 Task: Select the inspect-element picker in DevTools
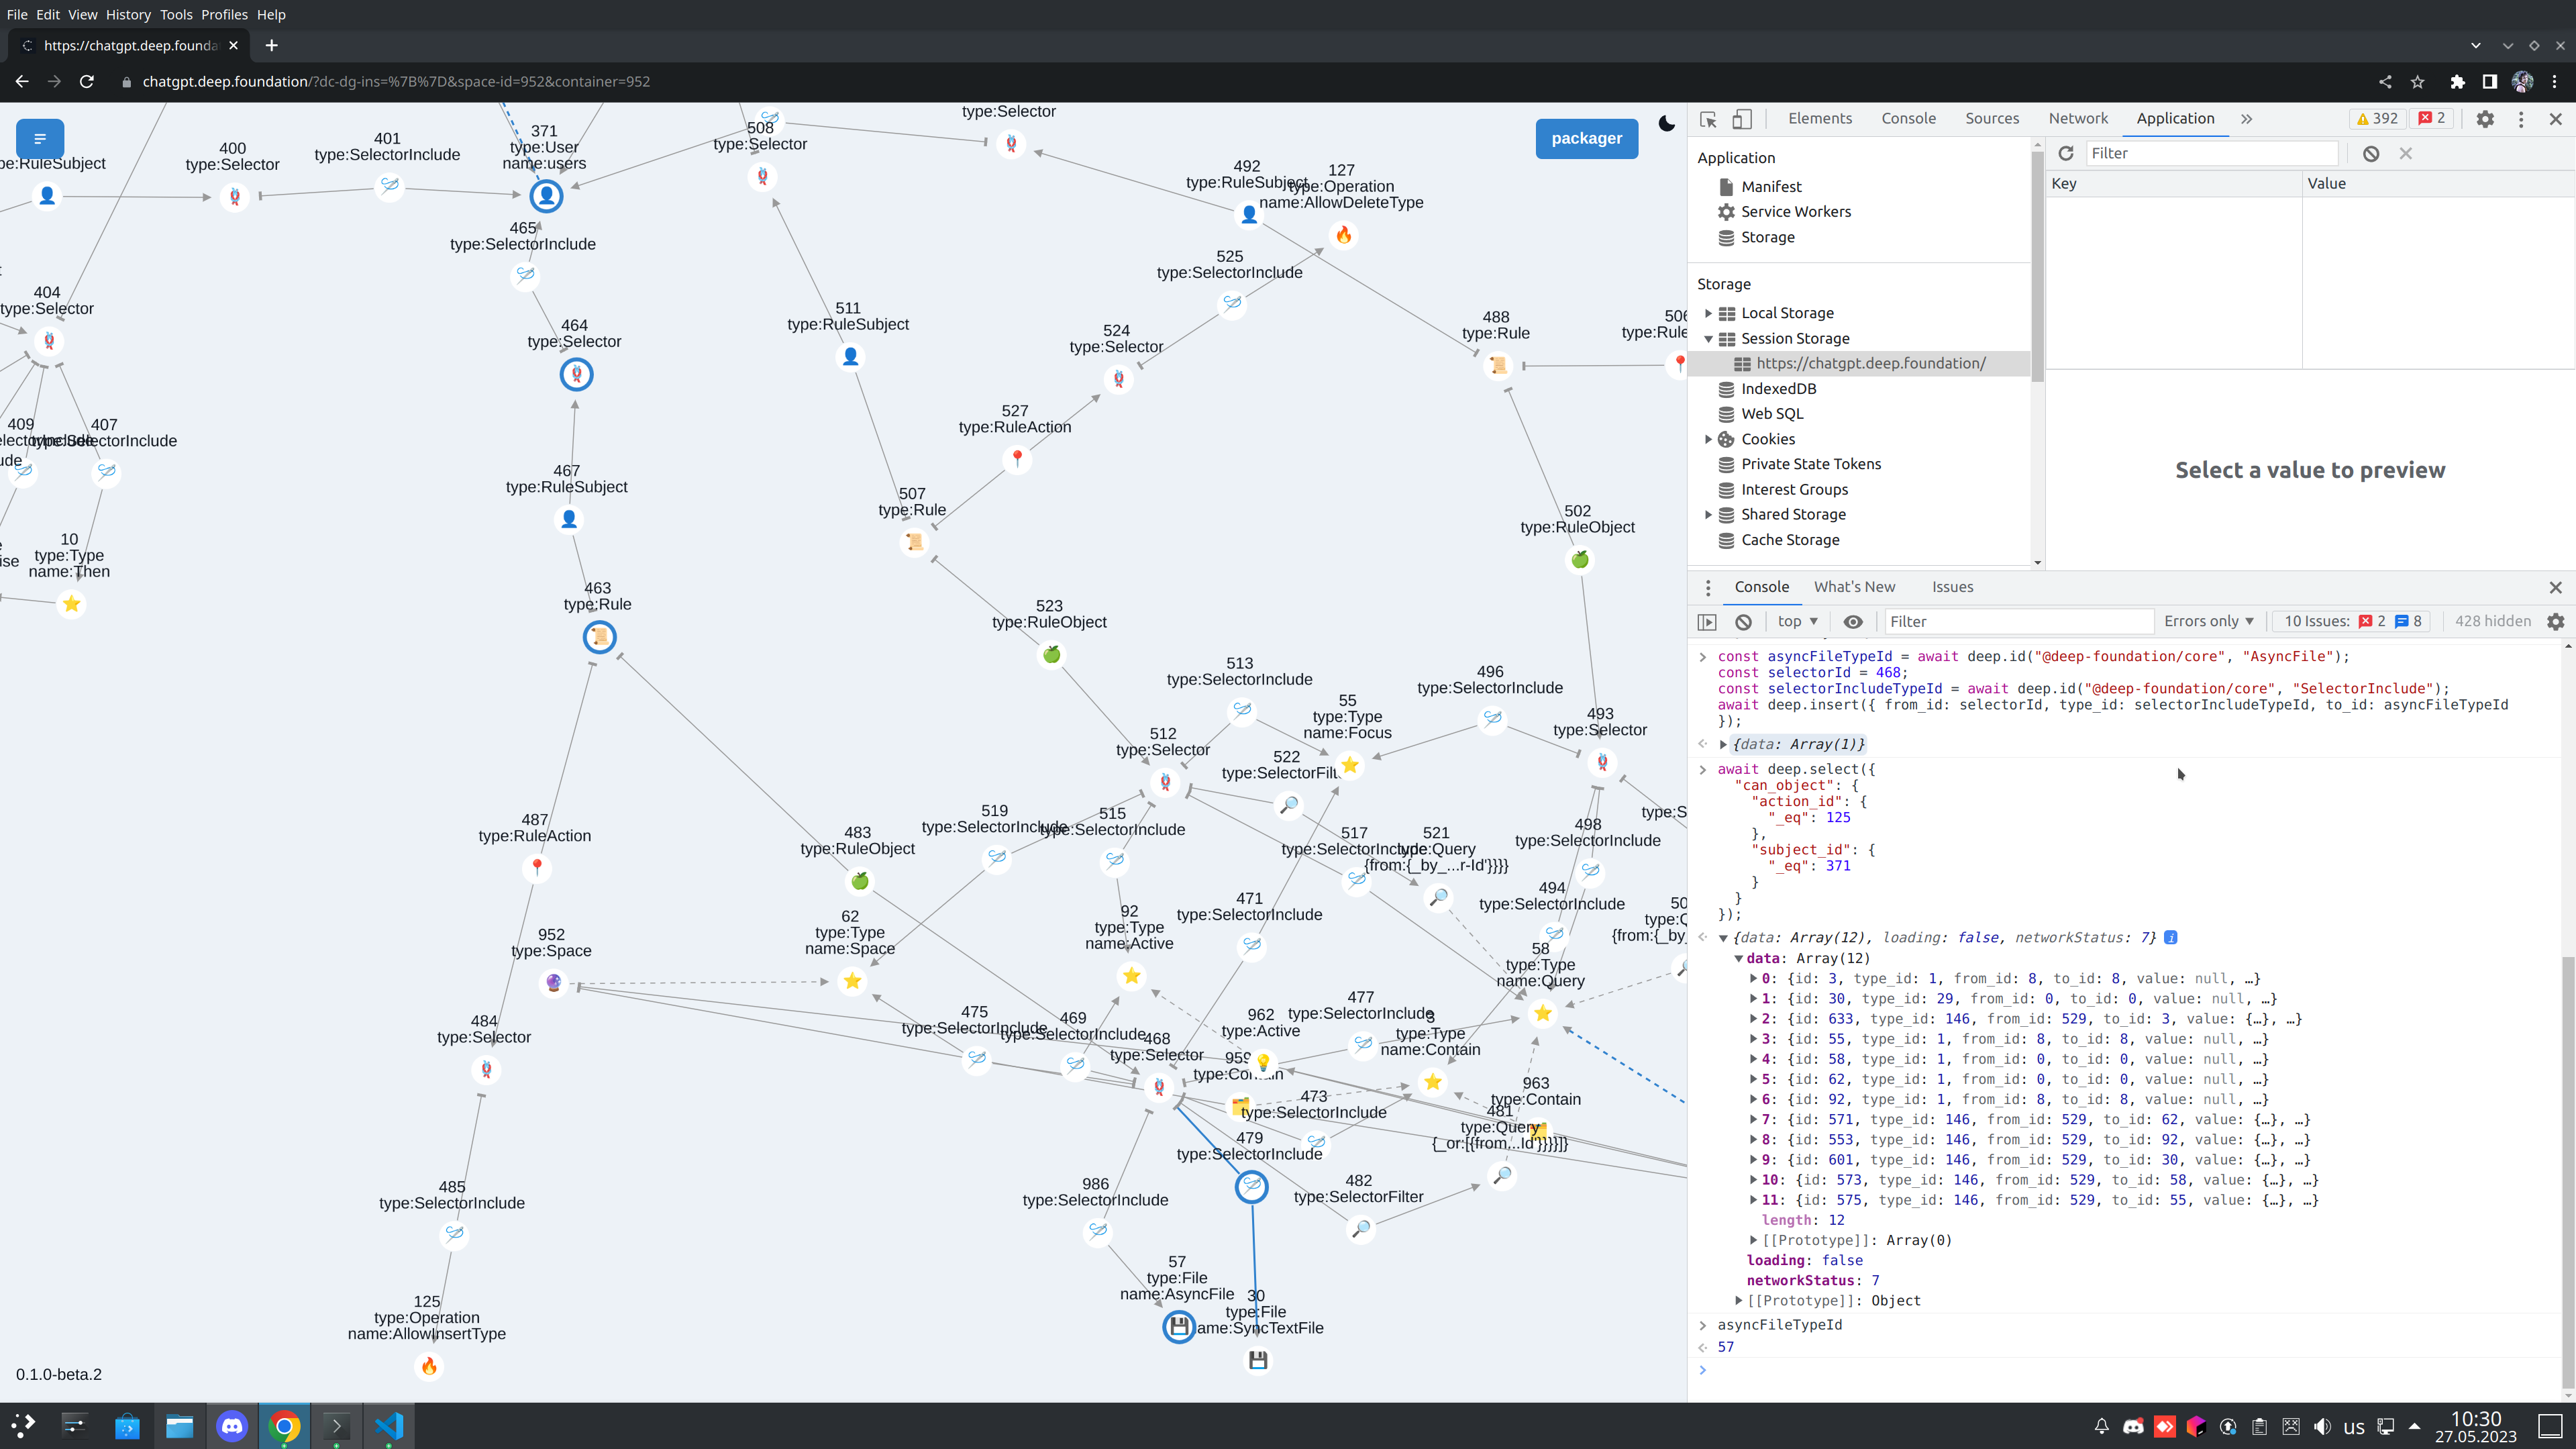click(1708, 119)
